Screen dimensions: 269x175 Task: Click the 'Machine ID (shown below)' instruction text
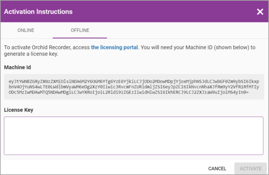click(203, 47)
